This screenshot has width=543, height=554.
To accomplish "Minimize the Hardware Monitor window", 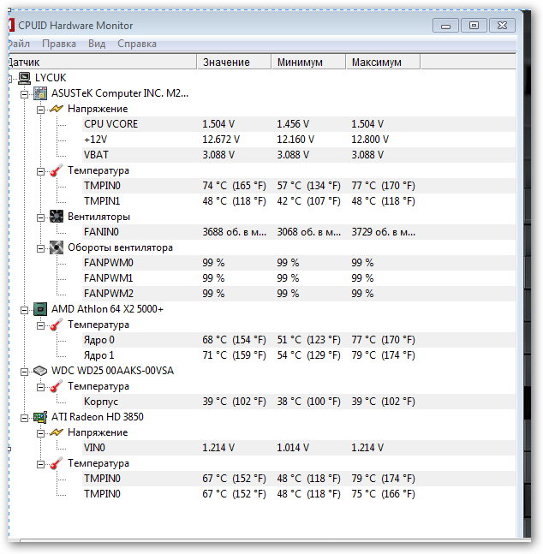I will coord(445,26).
